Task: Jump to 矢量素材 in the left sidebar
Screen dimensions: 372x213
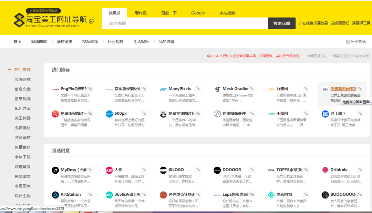Action: click(x=22, y=147)
